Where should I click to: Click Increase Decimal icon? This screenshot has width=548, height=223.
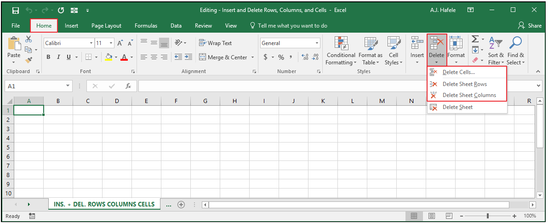305,57
